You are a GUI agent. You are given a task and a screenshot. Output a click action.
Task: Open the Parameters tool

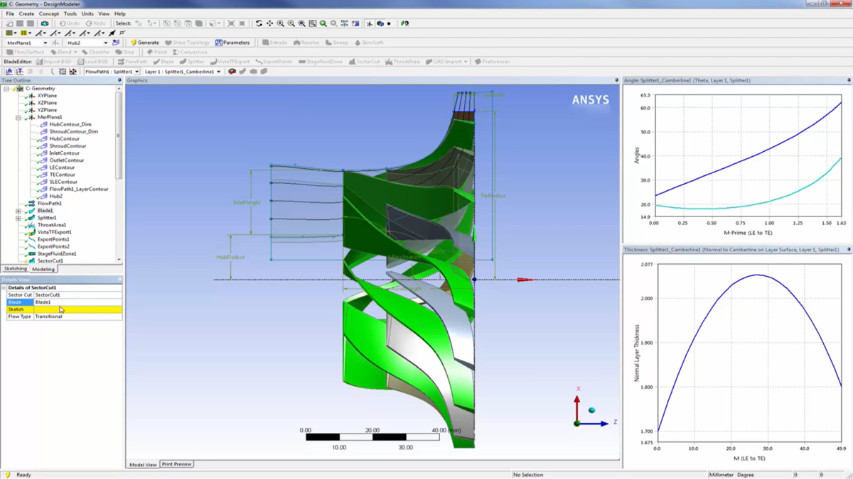(232, 43)
